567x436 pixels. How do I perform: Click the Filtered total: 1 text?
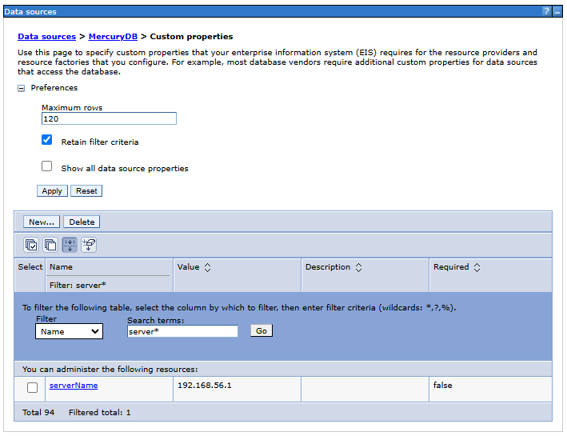[100, 413]
